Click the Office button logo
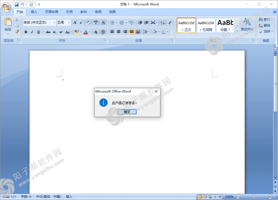The height and width of the screenshot is (200, 278). 6,7
